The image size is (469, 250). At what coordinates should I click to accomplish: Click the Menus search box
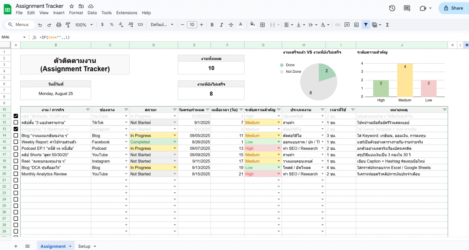(x=20, y=25)
